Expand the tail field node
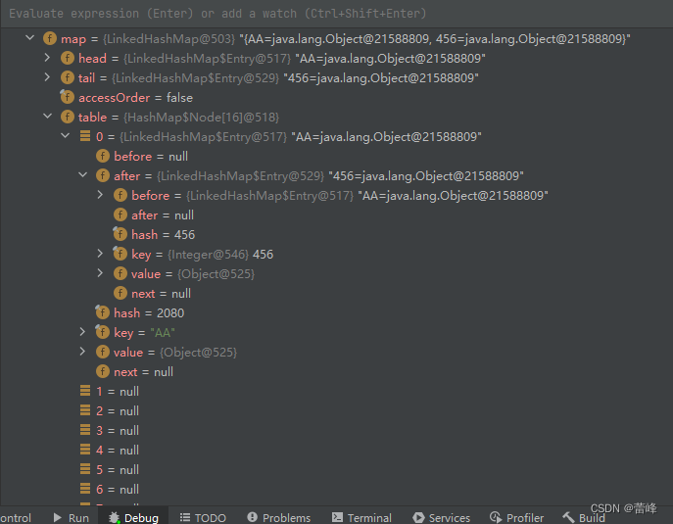673x524 pixels. point(47,77)
